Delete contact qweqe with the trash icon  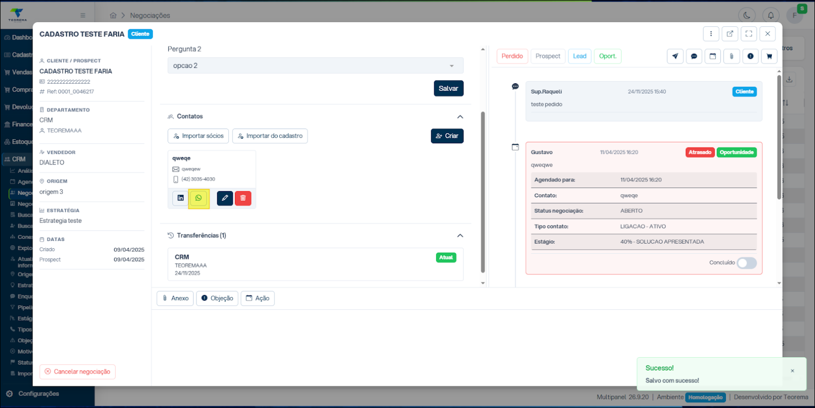243,198
